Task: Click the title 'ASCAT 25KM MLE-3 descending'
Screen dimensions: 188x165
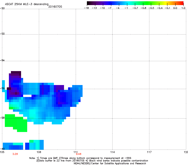Action: [27, 4]
